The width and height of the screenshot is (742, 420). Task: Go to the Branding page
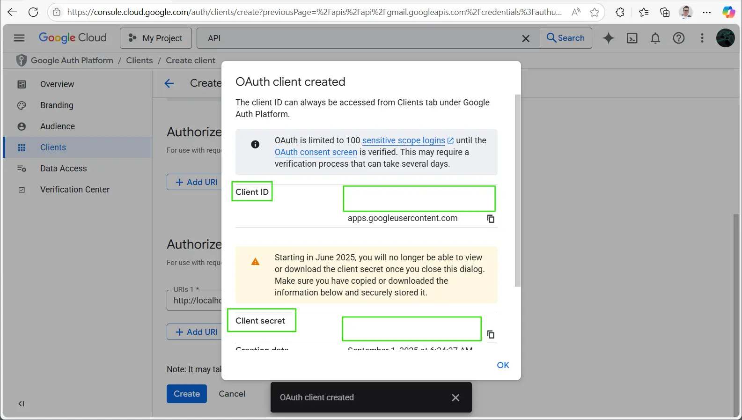click(x=57, y=105)
